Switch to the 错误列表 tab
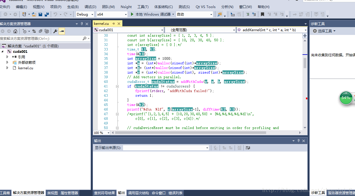The width and height of the screenshot is (355, 196). pos(175,193)
